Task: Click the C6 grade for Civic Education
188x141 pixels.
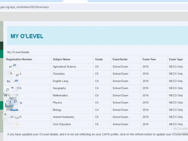Action: [97, 124]
